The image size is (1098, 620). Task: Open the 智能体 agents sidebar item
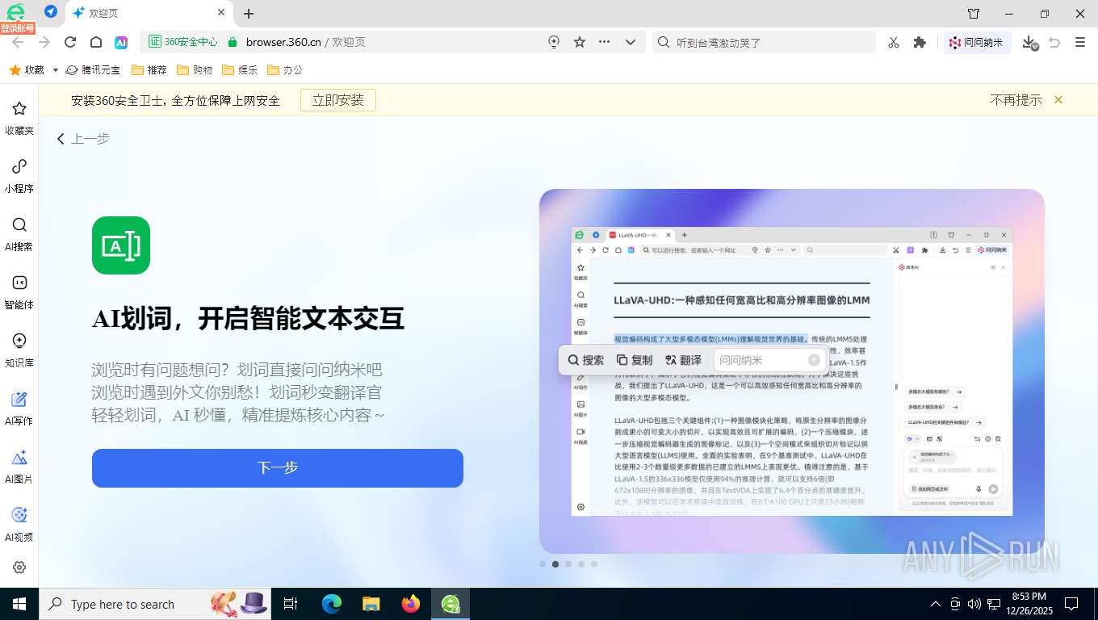[19, 292]
